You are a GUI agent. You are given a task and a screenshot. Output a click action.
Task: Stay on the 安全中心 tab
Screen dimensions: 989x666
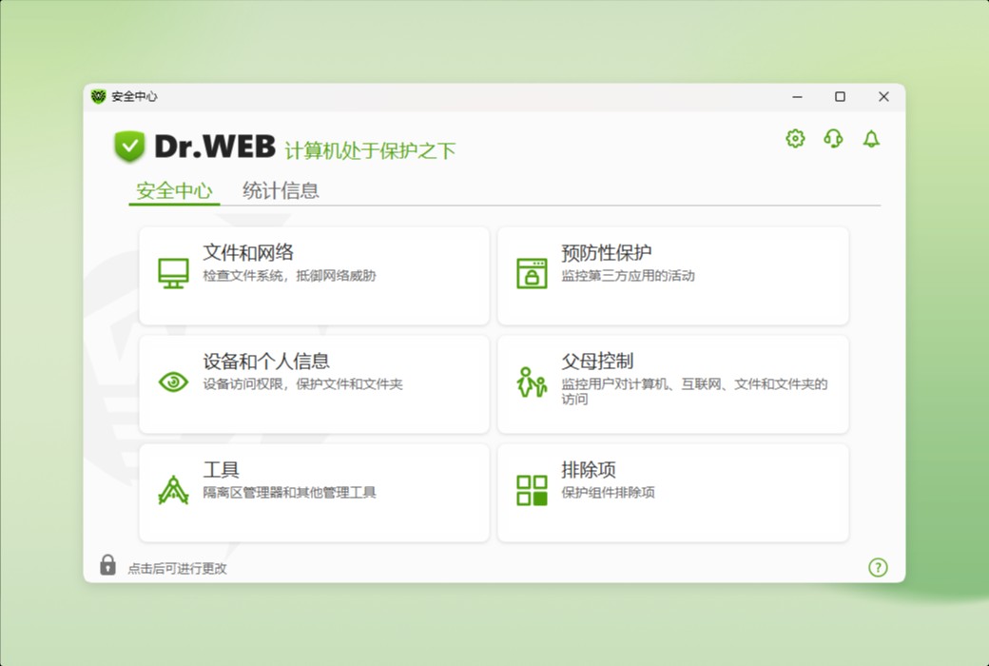click(x=173, y=191)
